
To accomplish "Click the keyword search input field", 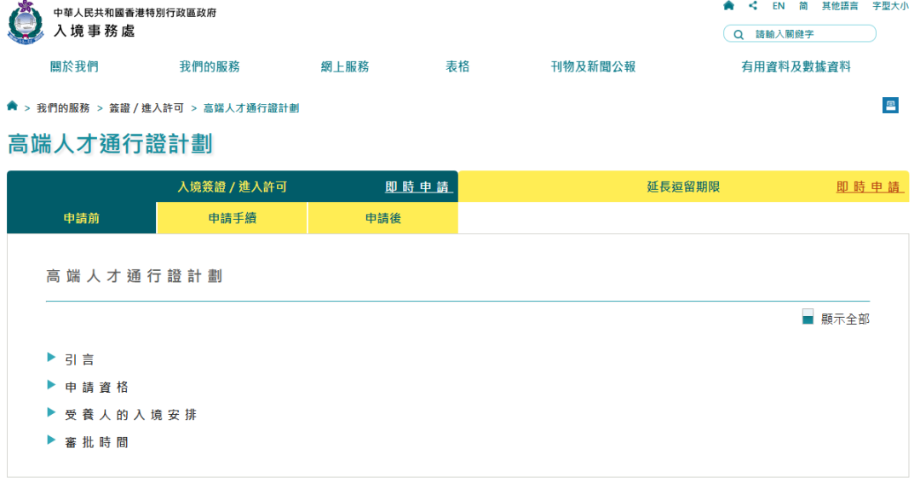I will point(809,34).
